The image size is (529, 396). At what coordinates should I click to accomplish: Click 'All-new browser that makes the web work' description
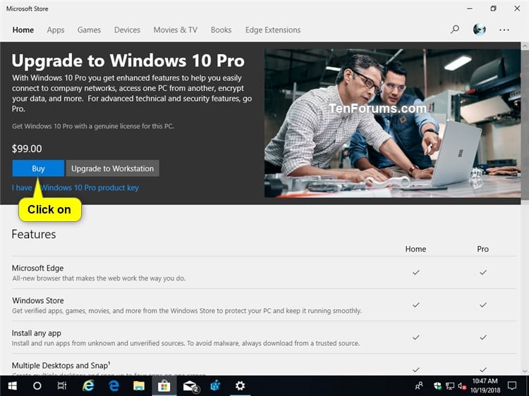(x=99, y=278)
